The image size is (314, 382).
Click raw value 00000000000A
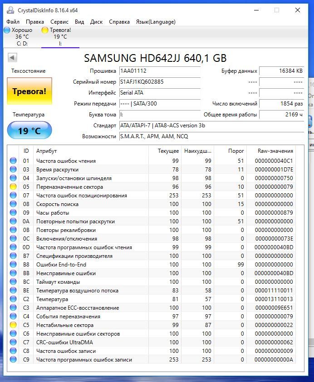pyautogui.click(x=274, y=360)
